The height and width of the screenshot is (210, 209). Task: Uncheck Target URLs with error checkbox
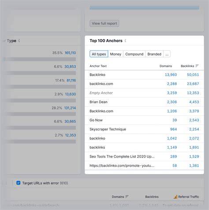[19, 183]
